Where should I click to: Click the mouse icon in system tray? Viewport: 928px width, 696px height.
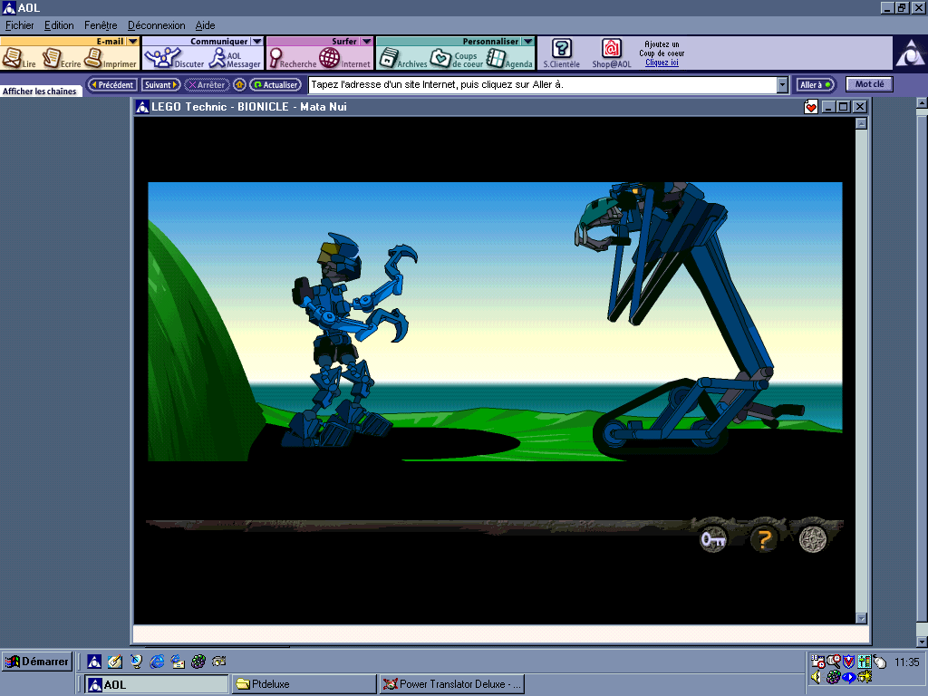[x=879, y=661]
